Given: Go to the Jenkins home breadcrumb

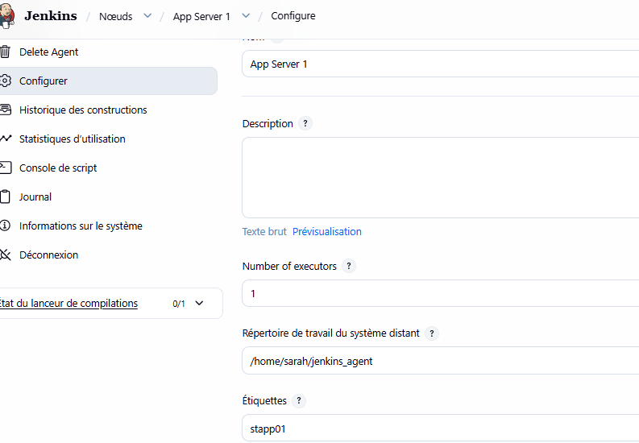Looking at the screenshot, I should click(50, 16).
